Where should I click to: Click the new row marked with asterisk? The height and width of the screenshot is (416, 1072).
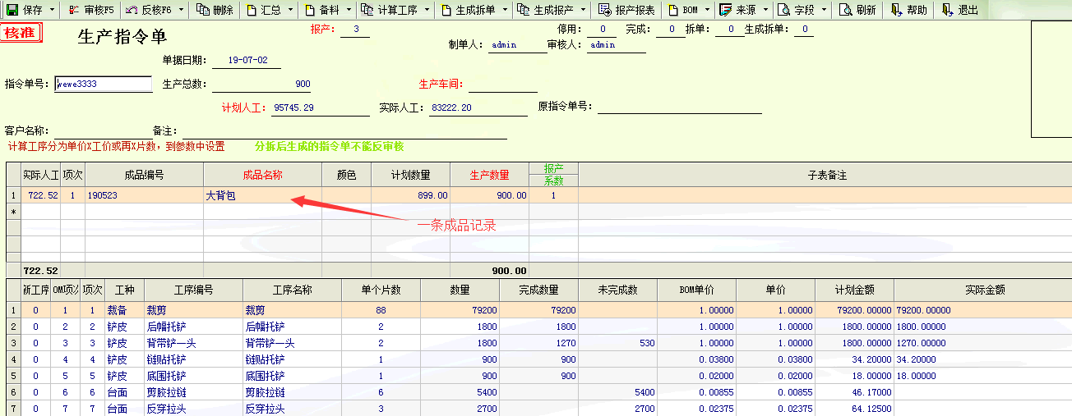[538, 212]
